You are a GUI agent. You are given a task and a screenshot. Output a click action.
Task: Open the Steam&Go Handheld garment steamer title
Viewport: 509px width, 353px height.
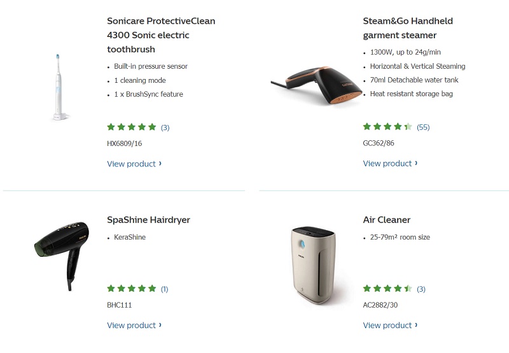point(408,28)
